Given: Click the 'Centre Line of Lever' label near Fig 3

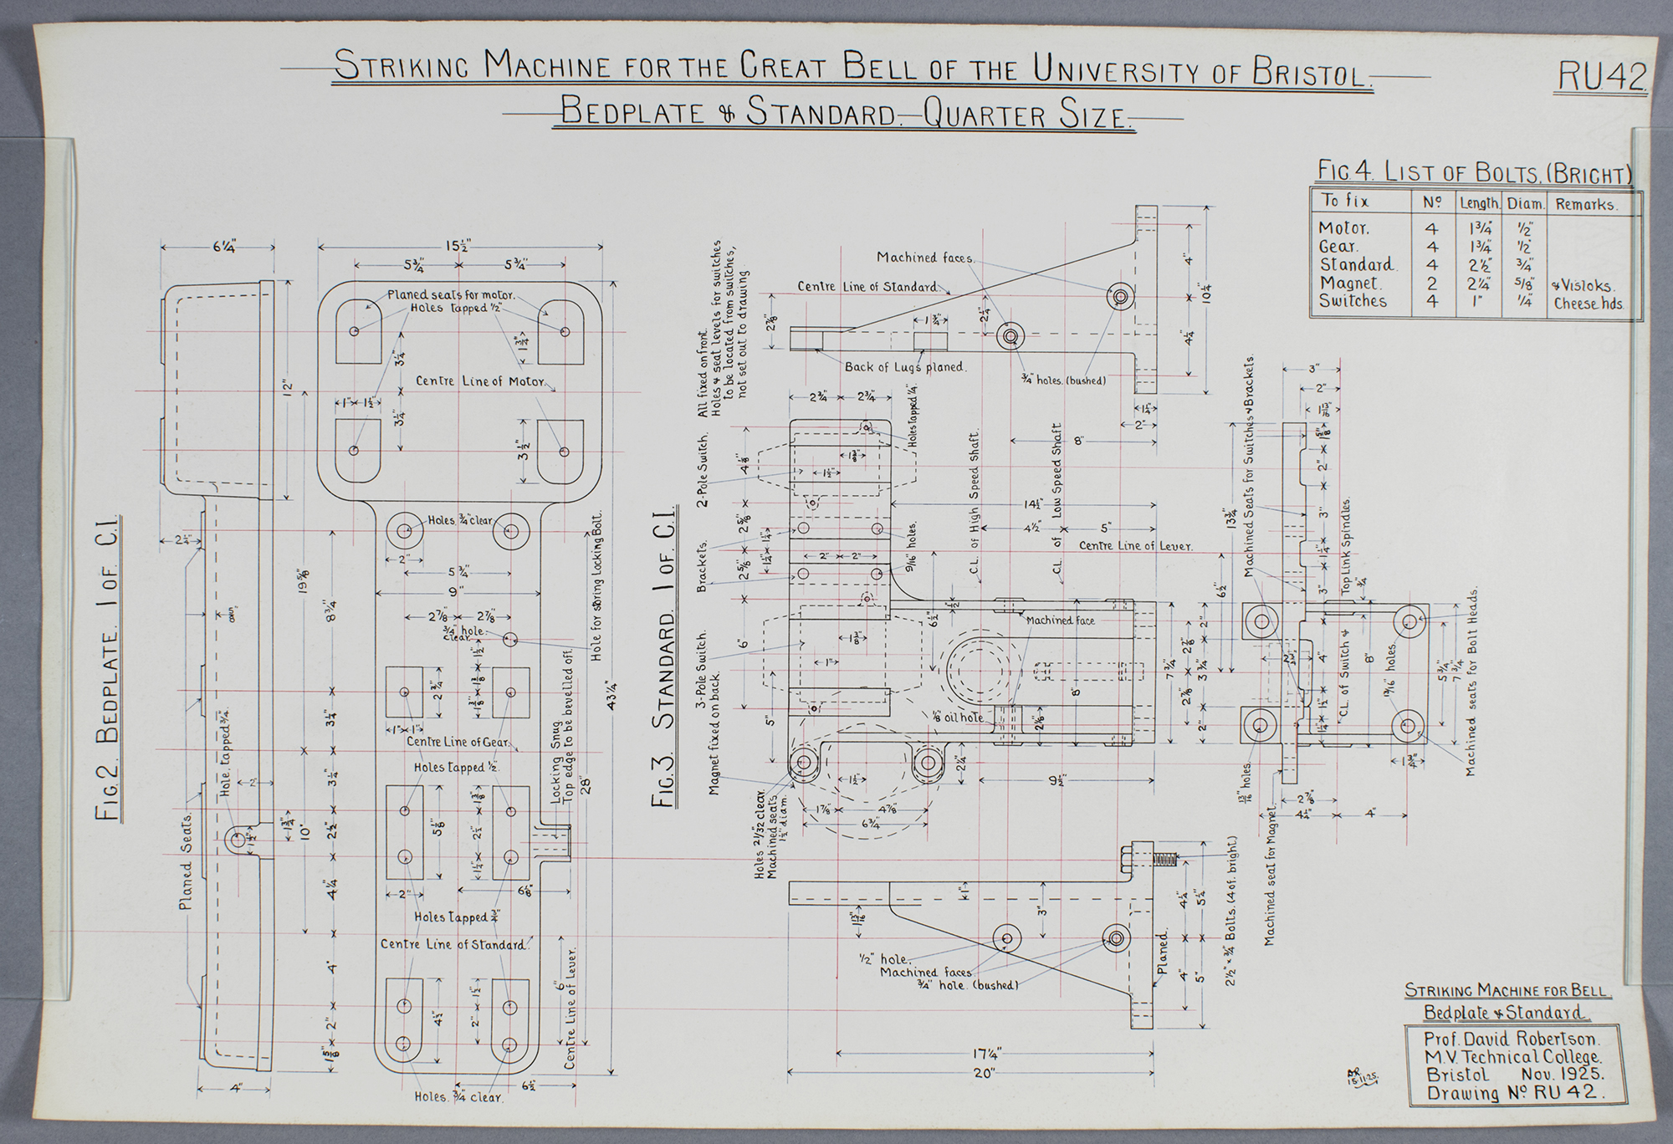Looking at the screenshot, I should pos(1135,546).
